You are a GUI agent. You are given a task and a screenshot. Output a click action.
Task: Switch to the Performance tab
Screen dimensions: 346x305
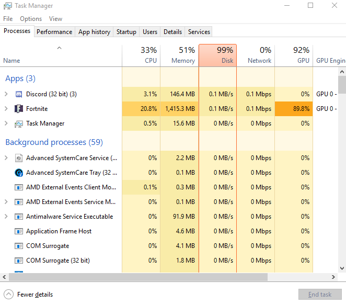[x=54, y=32]
